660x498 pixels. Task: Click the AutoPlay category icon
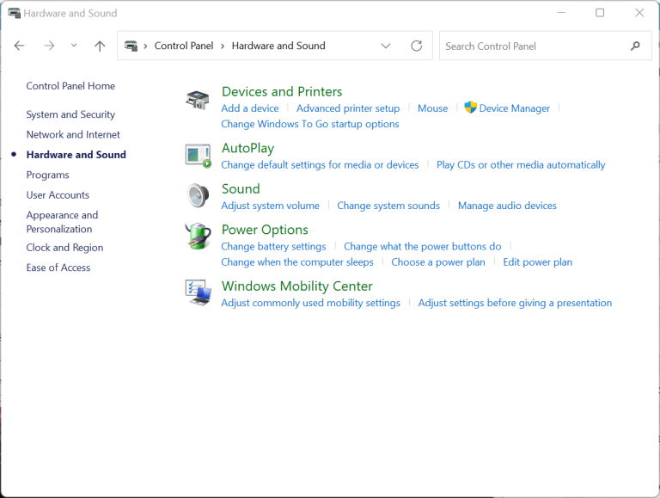point(198,156)
